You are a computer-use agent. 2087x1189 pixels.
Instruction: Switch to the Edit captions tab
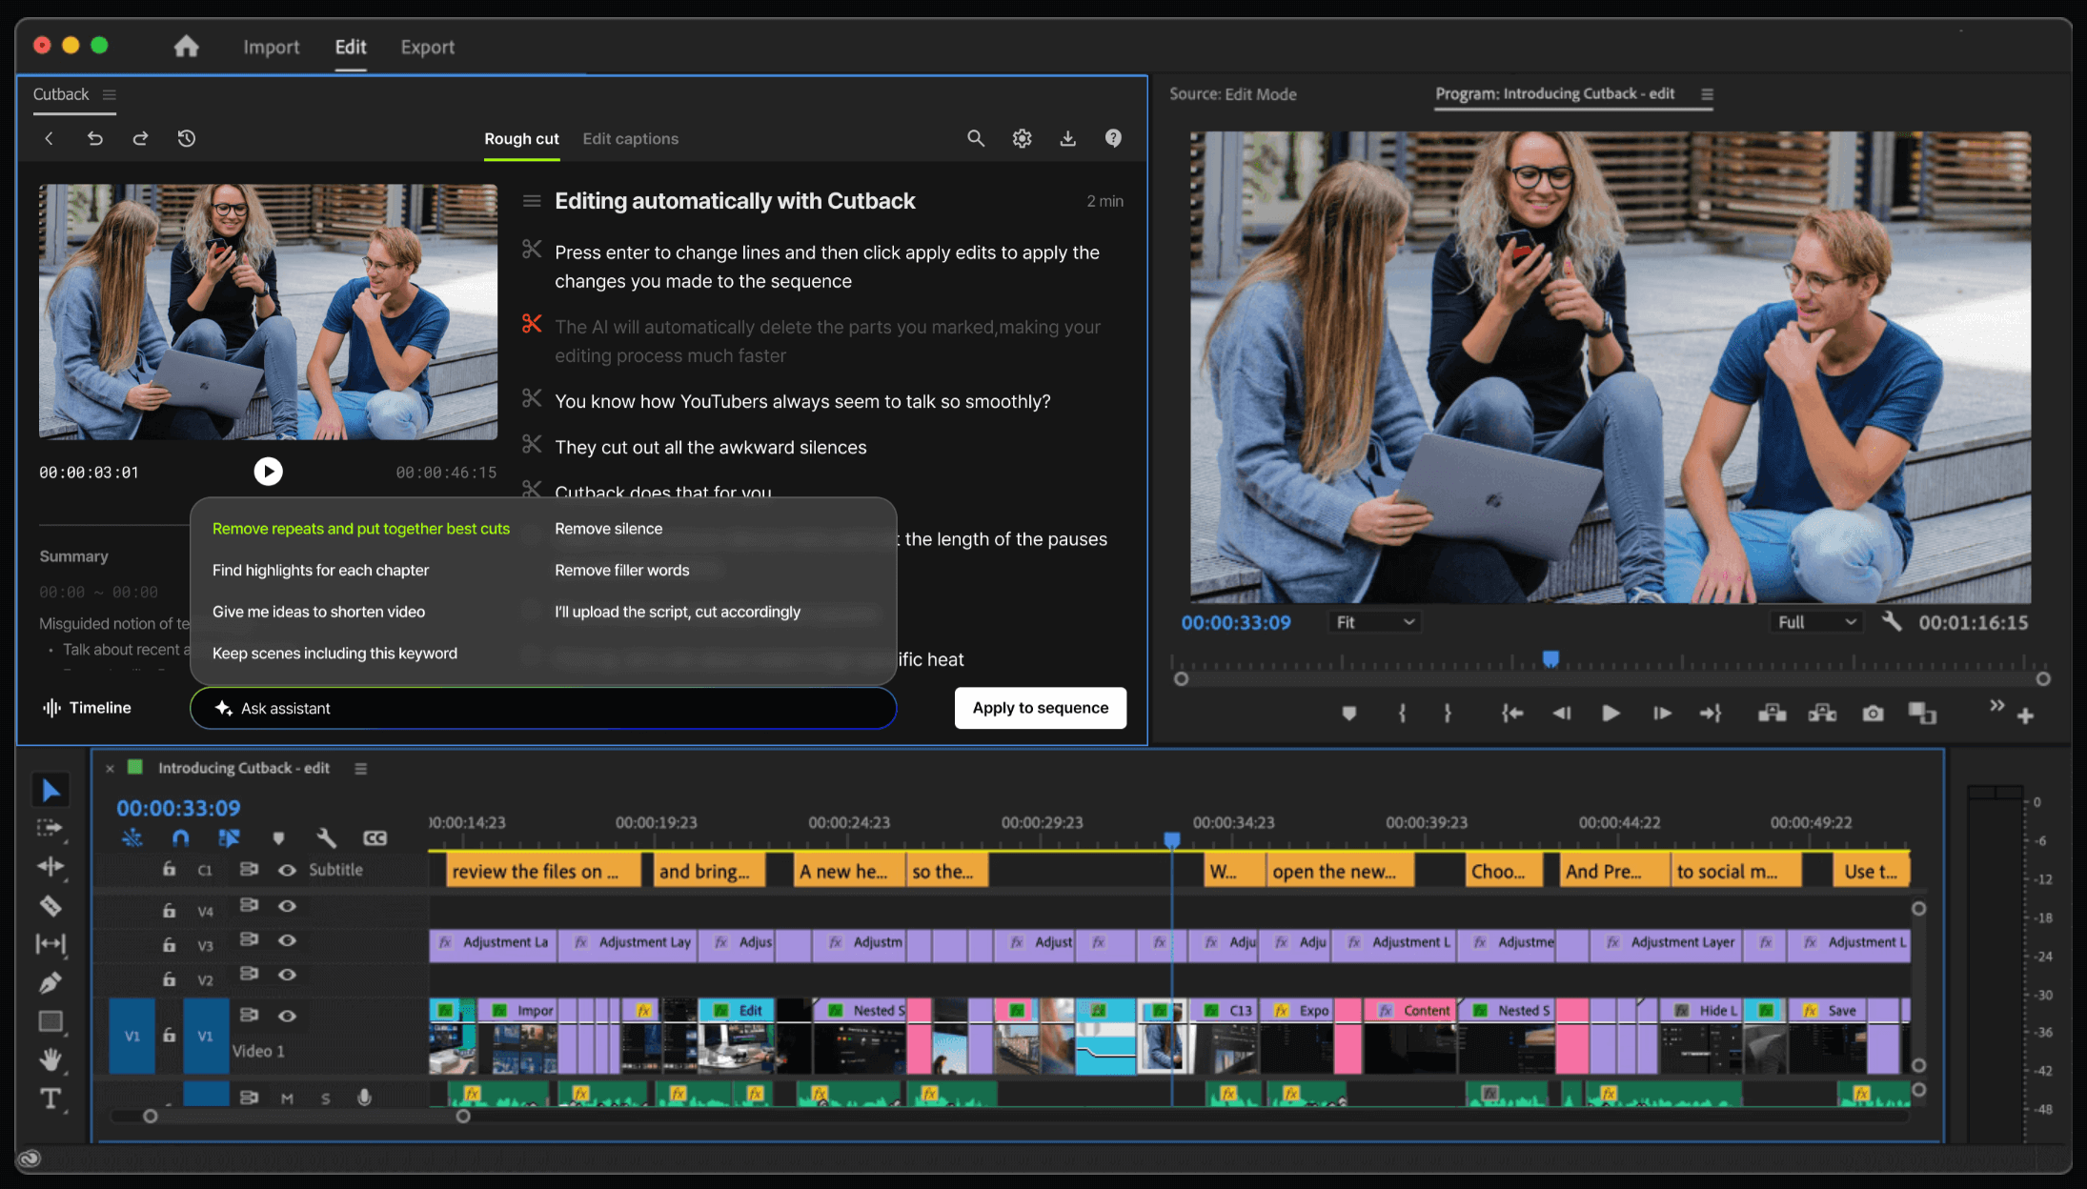point(630,138)
